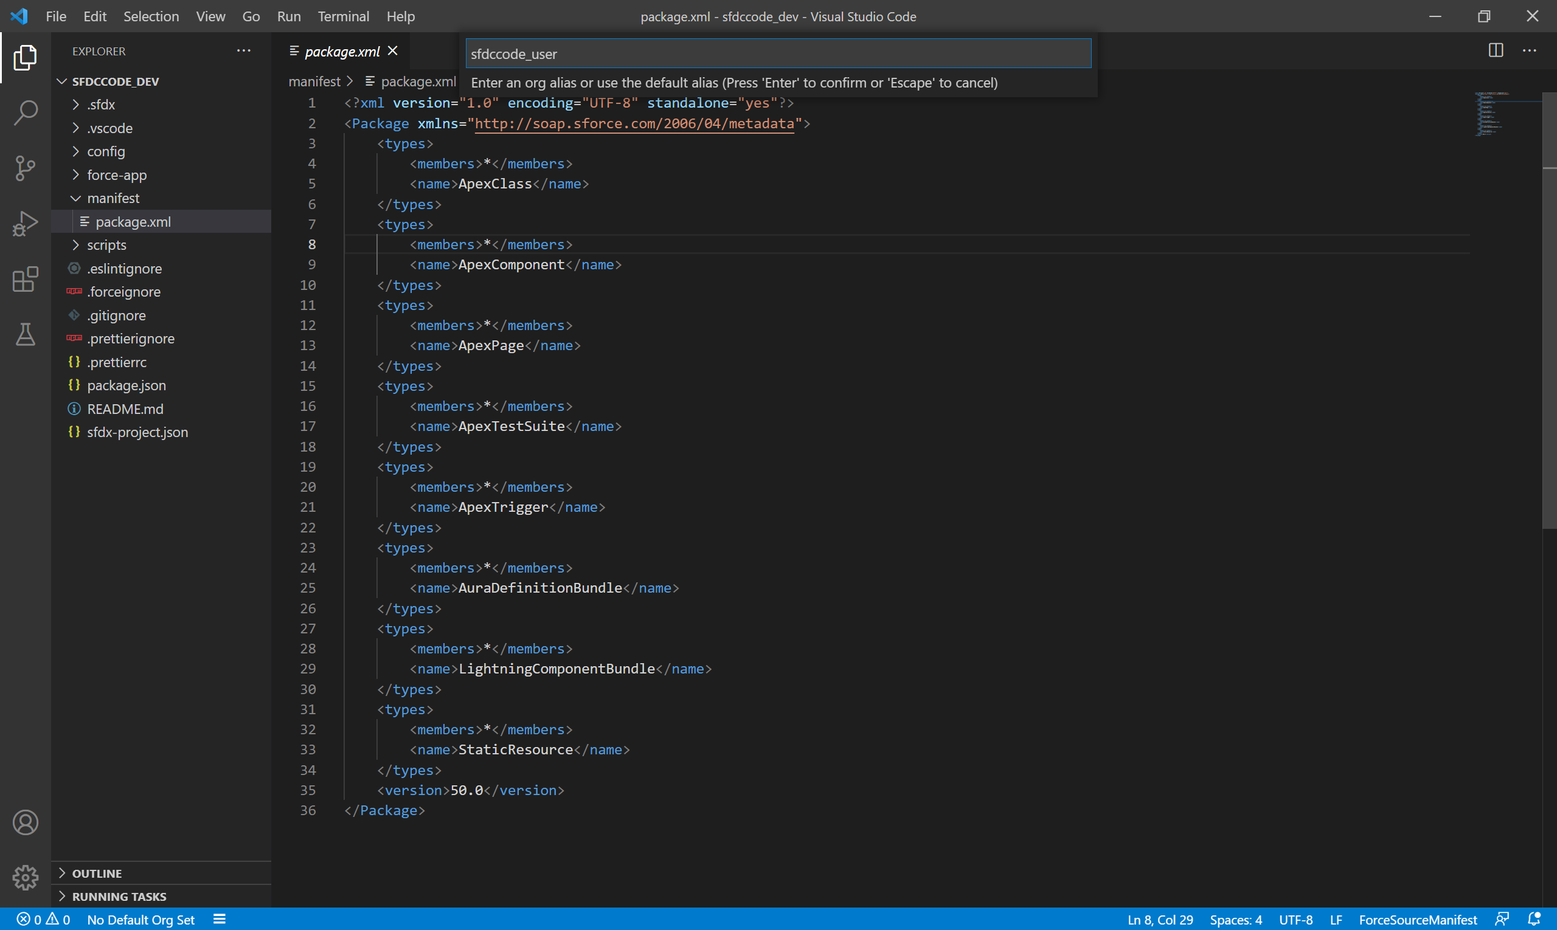The width and height of the screenshot is (1557, 930).
Task: Expand the OUTLINE section
Action: 97,873
